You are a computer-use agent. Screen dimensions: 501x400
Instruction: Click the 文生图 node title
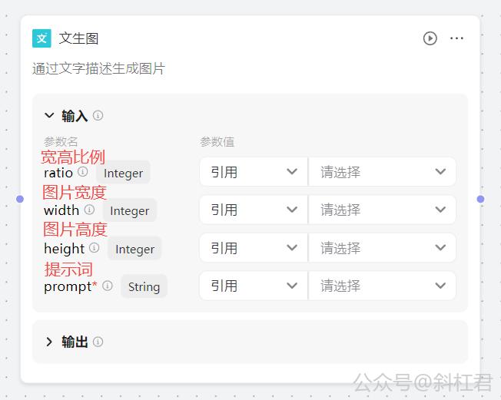coord(78,38)
